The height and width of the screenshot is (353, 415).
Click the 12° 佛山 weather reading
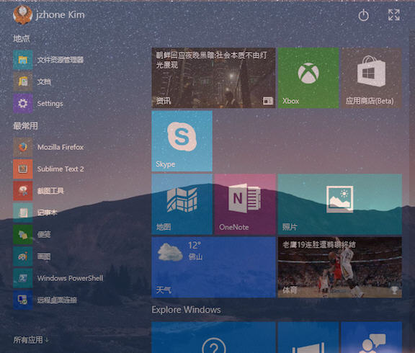point(195,251)
